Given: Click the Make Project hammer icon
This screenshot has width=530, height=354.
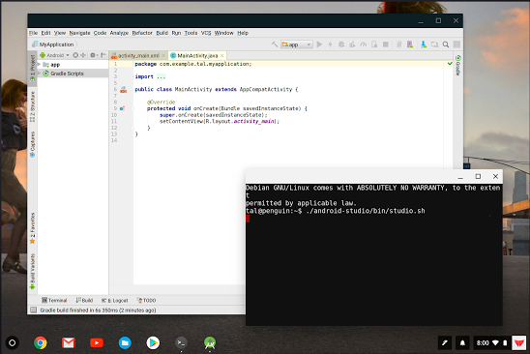Looking at the screenshot, I should (275, 44).
